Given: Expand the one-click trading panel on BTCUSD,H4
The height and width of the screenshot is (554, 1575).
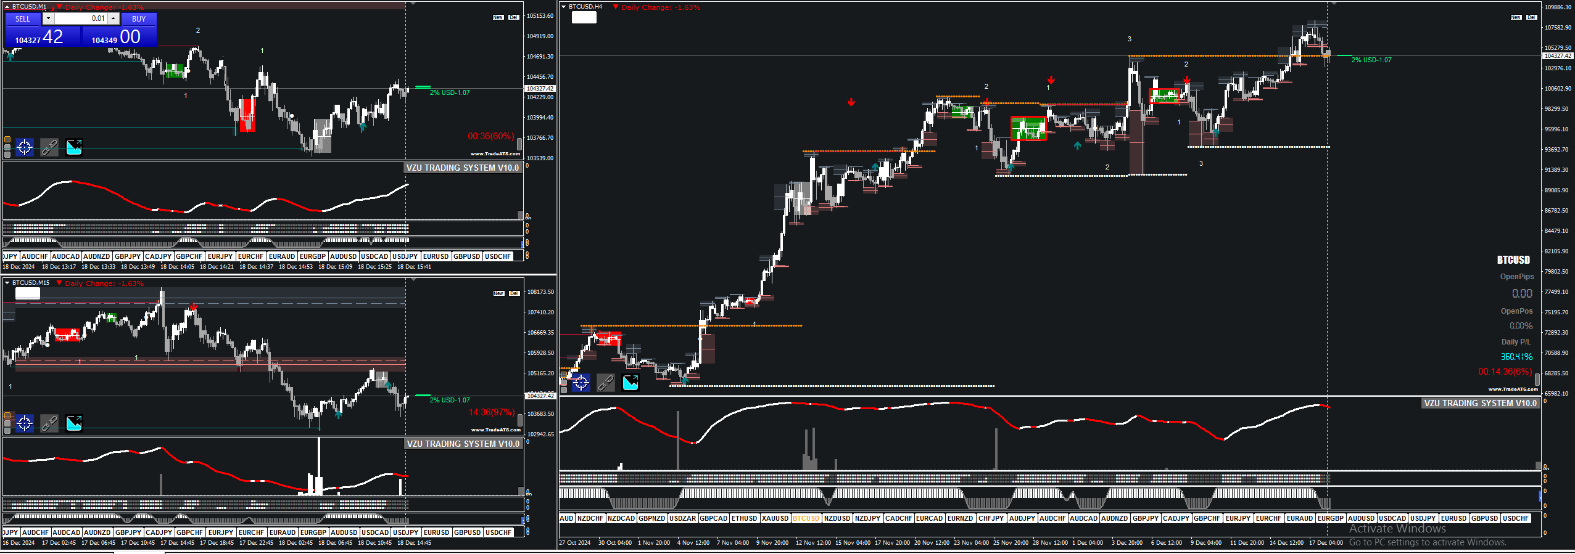Looking at the screenshot, I should pos(563,6).
